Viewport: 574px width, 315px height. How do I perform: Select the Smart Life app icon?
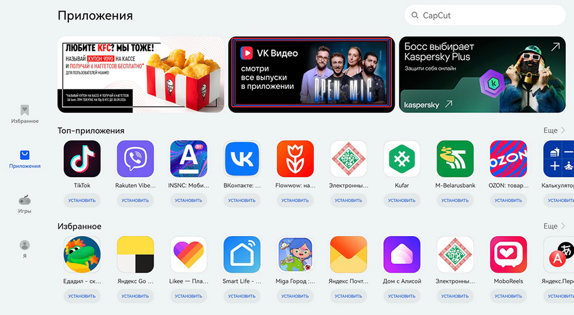(242, 255)
